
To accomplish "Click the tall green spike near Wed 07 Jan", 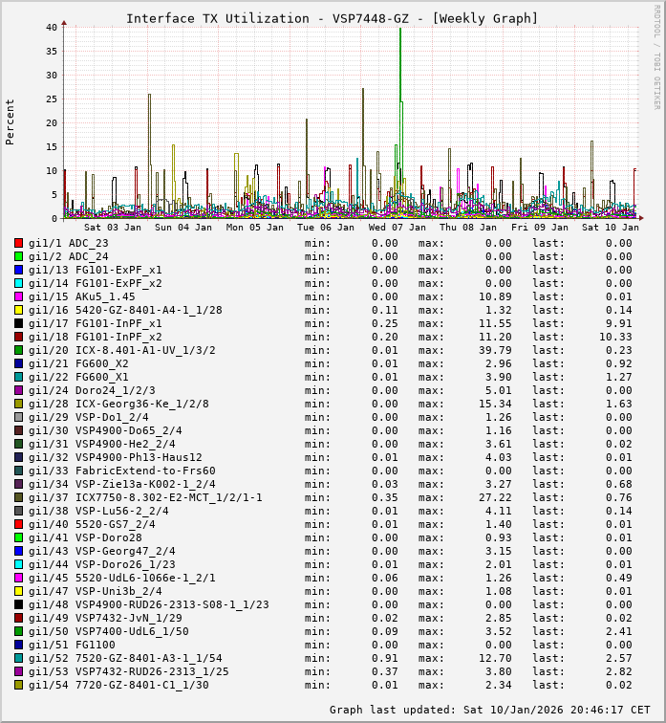I will (x=399, y=96).
